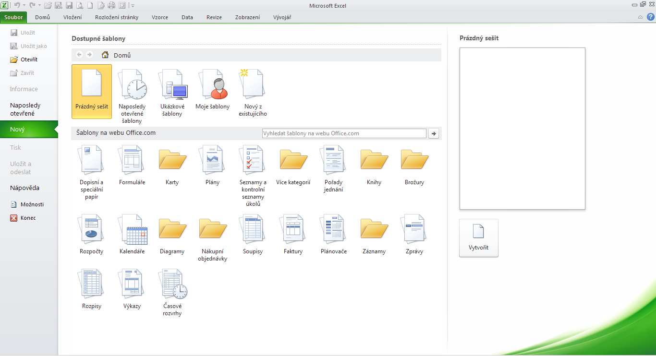Image resolution: width=656 pixels, height=356 pixels.
Task: Open the Výkazy template category
Action: [x=132, y=289]
